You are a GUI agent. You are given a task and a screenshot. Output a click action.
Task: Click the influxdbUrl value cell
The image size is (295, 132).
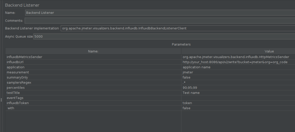(x=238, y=62)
